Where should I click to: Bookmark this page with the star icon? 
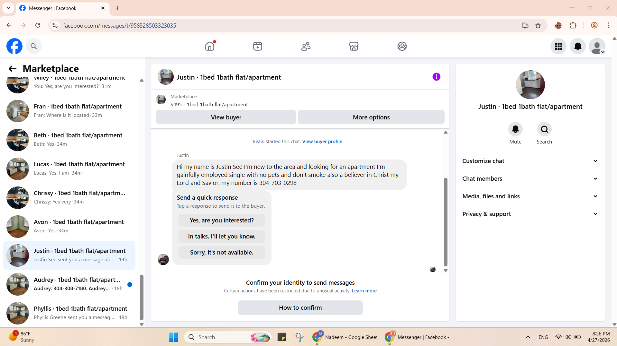point(538,25)
